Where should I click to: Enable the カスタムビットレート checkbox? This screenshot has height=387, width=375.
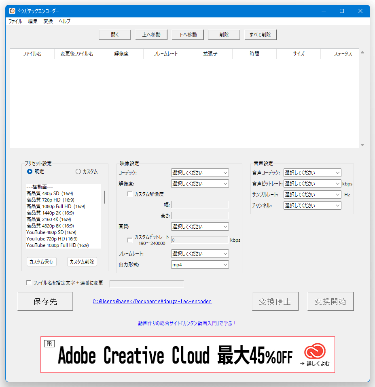130,240
